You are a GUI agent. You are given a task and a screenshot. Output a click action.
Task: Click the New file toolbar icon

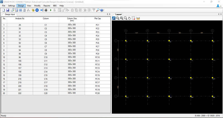click(4, 10)
